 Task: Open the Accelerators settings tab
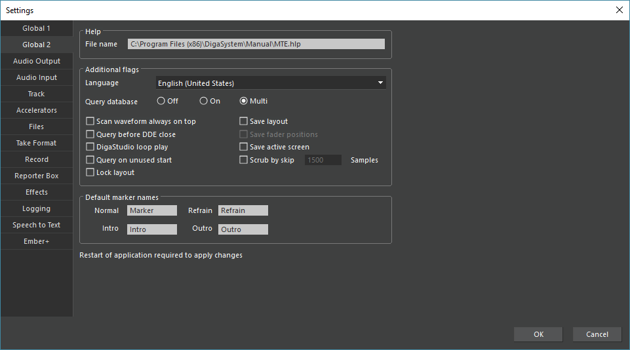pyautogui.click(x=36, y=110)
